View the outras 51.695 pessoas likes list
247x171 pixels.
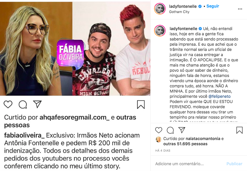186,144
